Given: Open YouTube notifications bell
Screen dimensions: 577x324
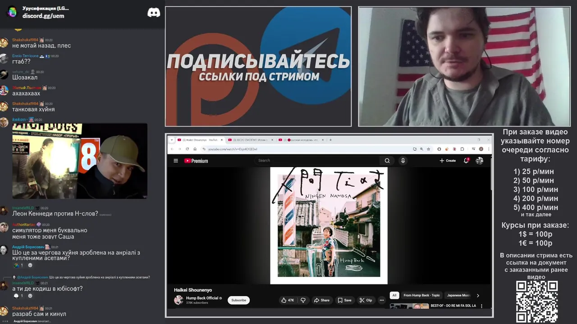Looking at the screenshot, I should pos(466,161).
